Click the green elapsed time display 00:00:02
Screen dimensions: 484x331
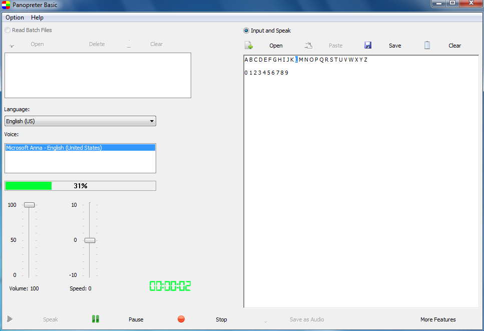(170, 286)
